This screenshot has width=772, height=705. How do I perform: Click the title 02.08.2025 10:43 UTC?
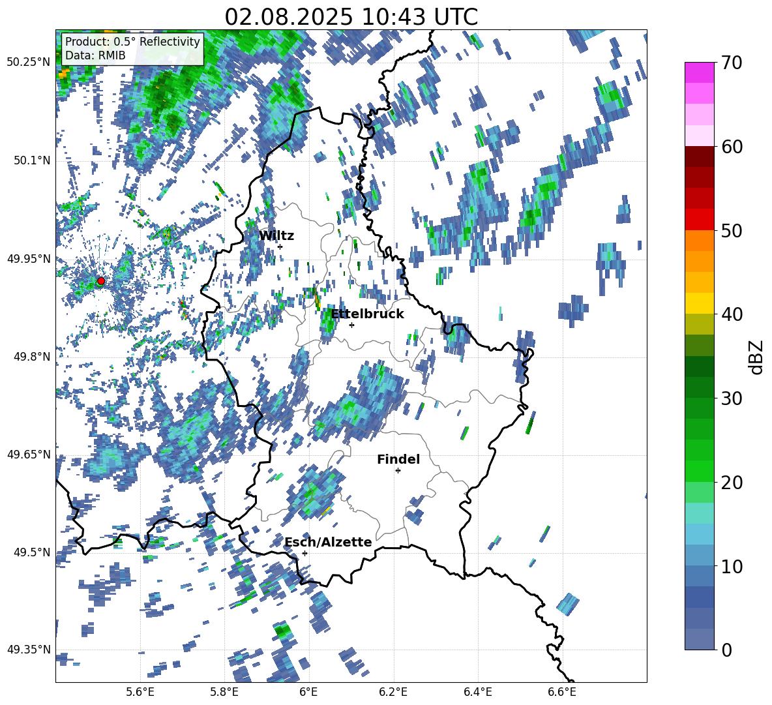(x=351, y=17)
